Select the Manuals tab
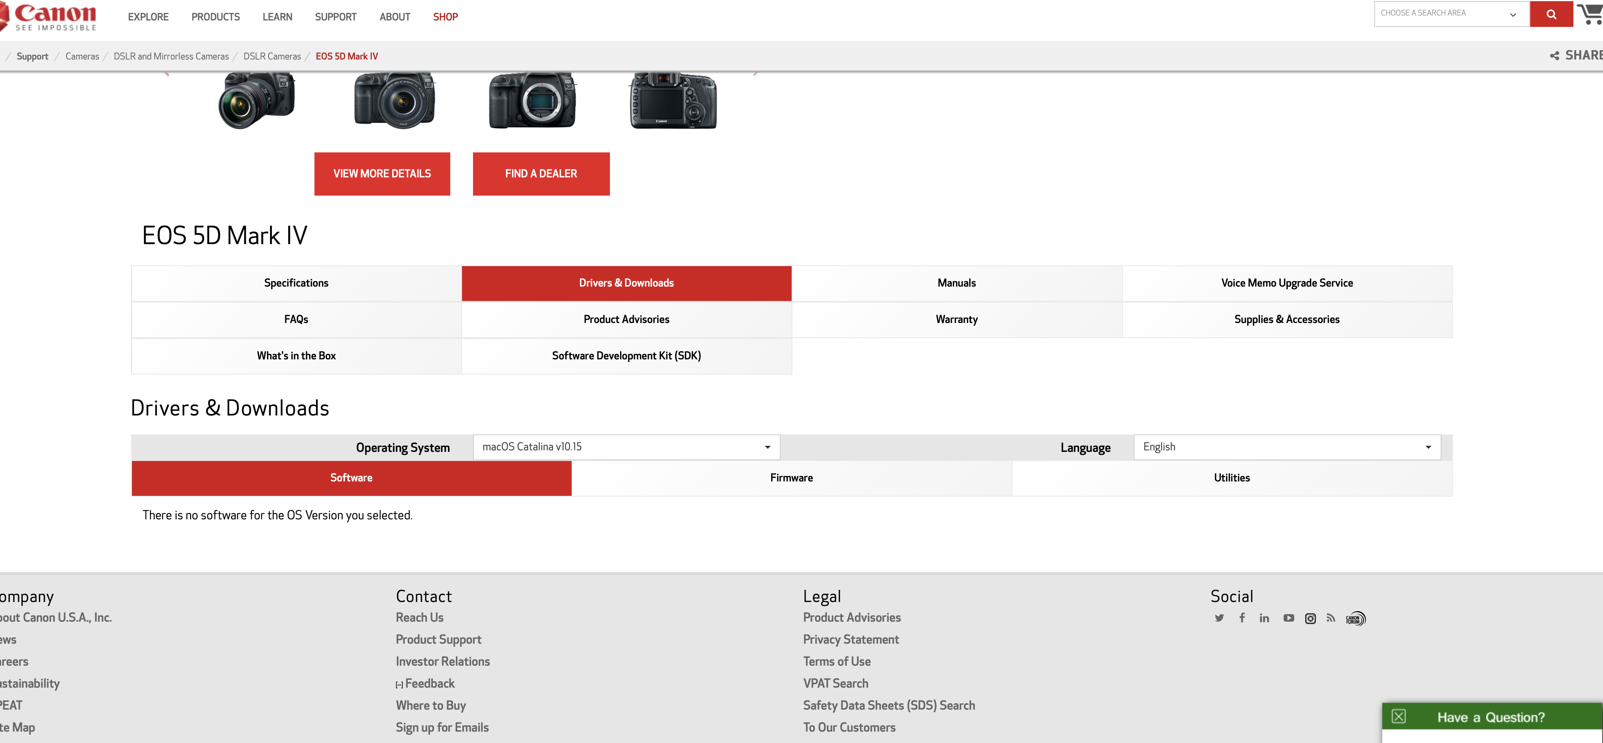Viewport: 1603px width, 743px height. 956,284
